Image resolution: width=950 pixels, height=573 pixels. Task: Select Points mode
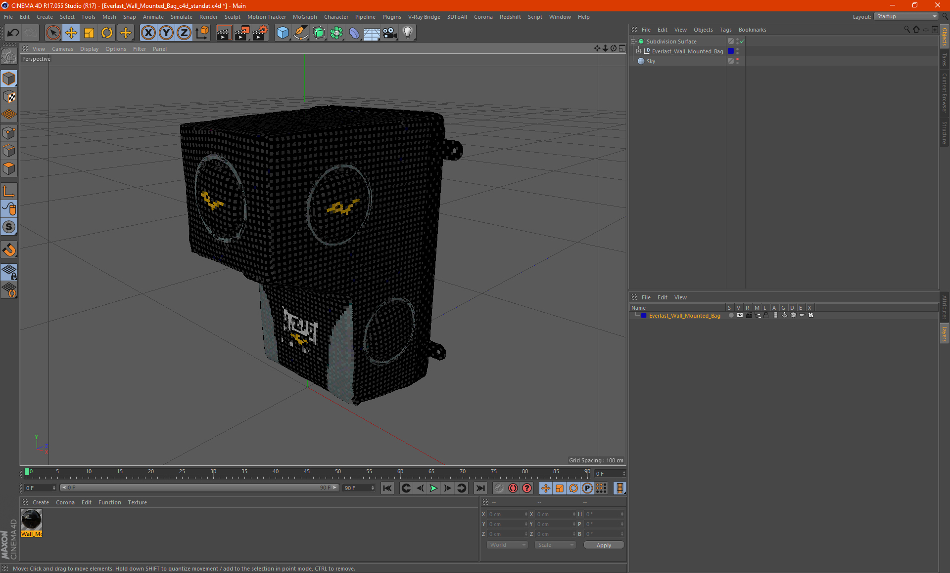(9, 133)
